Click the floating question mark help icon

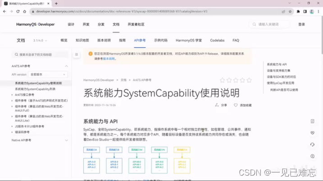tap(313, 156)
